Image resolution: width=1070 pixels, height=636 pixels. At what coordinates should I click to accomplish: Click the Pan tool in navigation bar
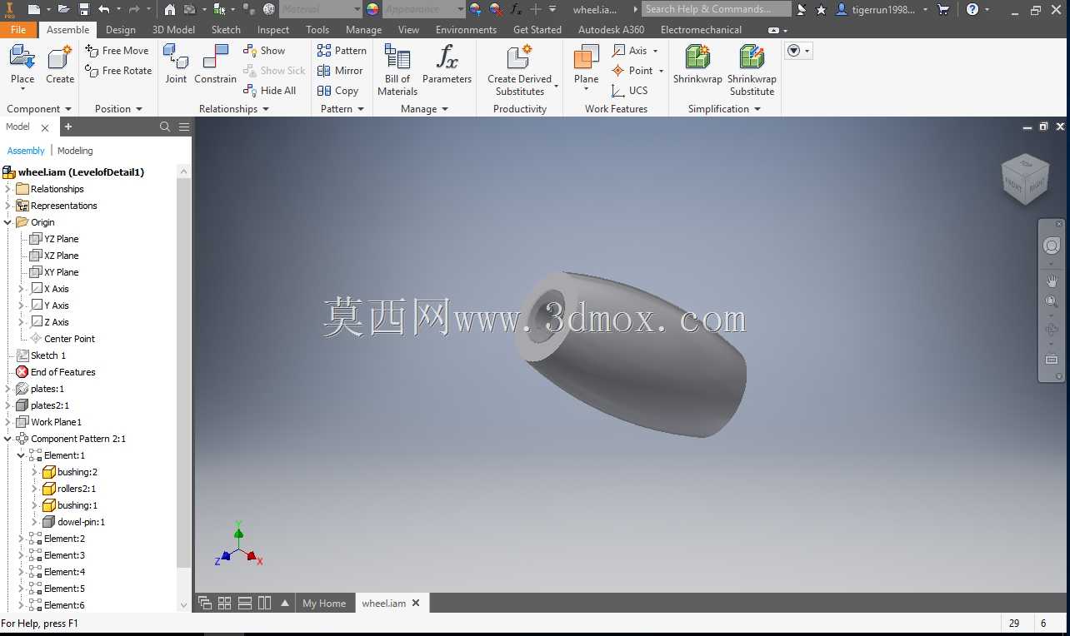tap(1052, 281)
